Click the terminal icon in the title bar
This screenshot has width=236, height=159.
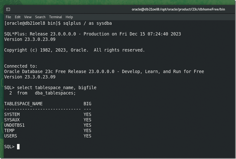coord(8,9)
